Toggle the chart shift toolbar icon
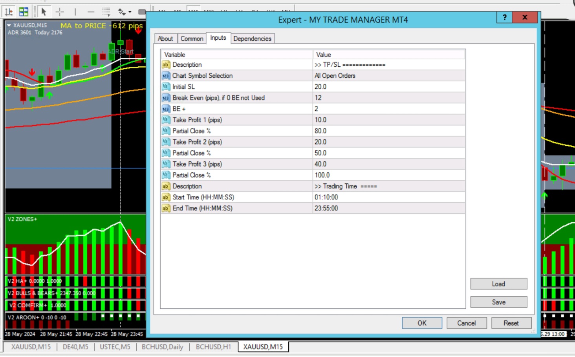 [x=9, y=12]
